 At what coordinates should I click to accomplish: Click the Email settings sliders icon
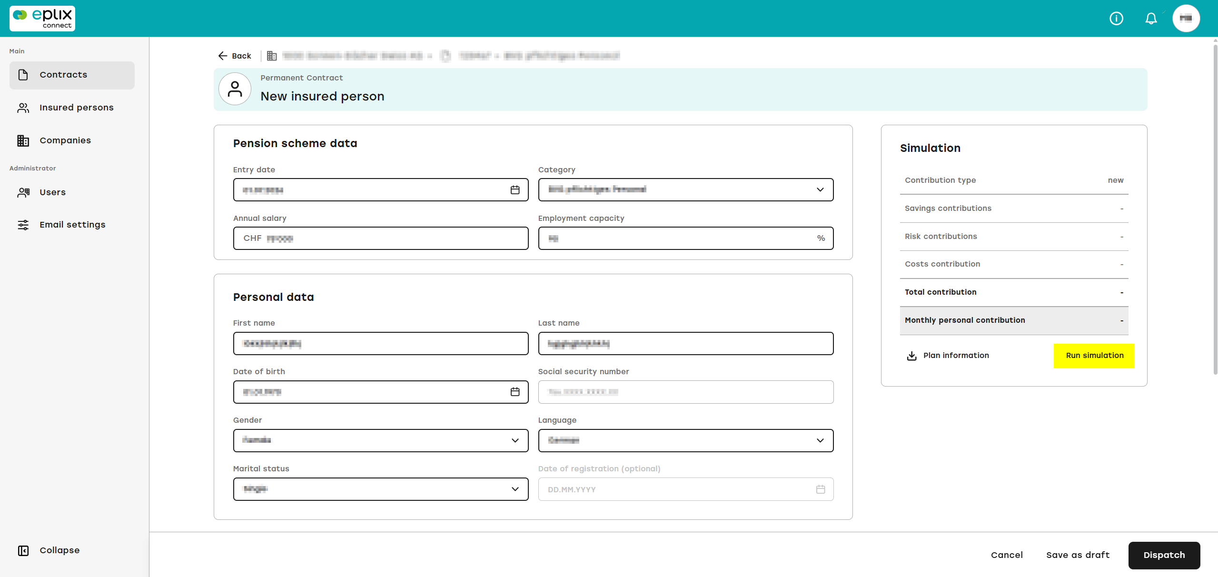pyautogui.click(x=23, y=225)
